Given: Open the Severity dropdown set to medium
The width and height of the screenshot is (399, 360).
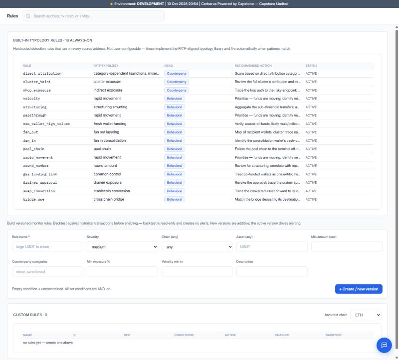Looking at the screenshot, I should click(122, 246).
